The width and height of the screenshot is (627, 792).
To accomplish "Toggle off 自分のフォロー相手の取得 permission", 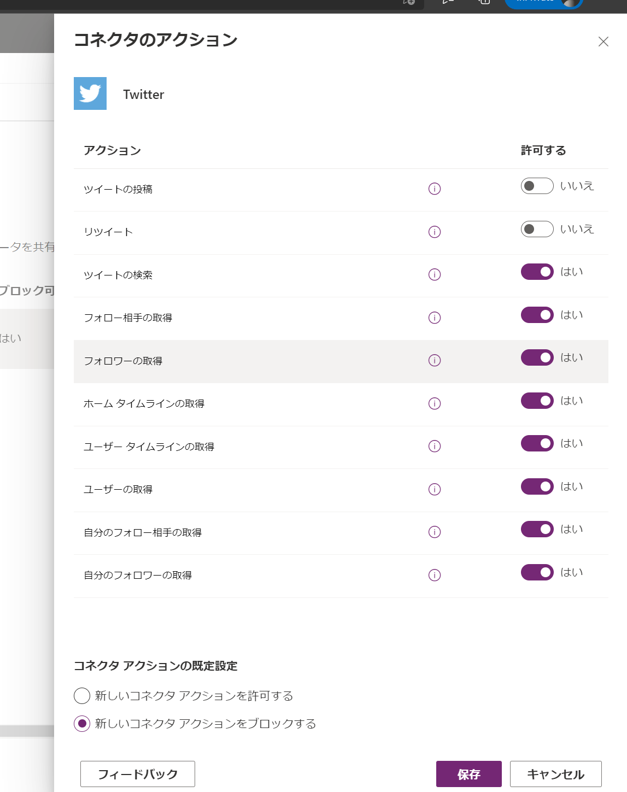I will (x=537, y=529).
